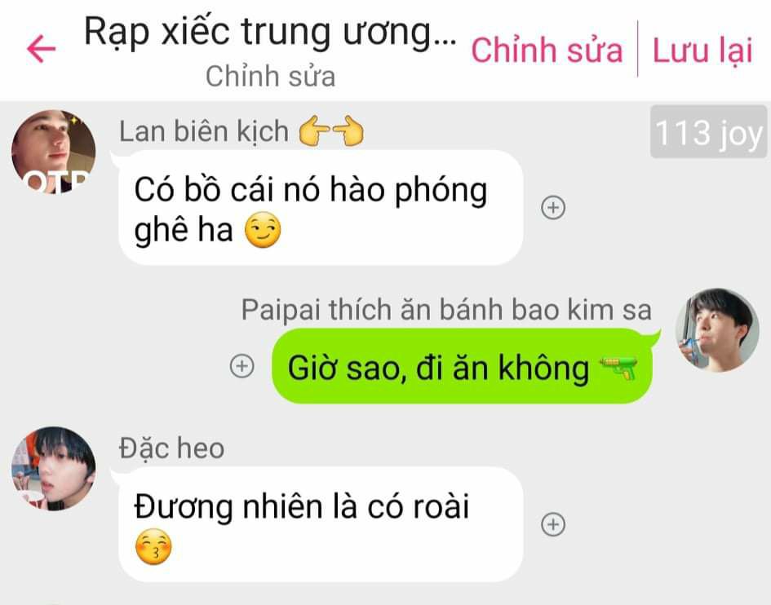
Task: Tap the water gun emoji in green message
Action: click(618, 369)
